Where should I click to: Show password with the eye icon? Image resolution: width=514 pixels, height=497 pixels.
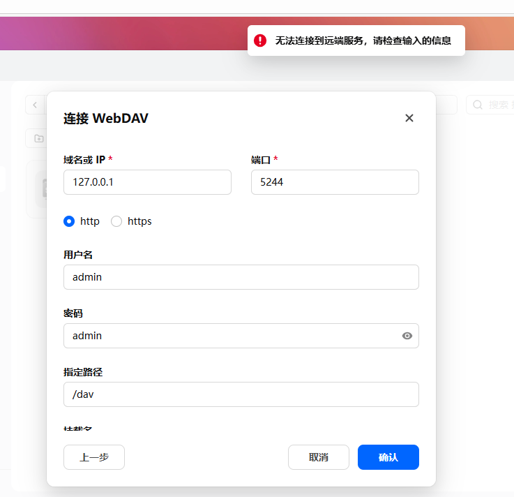(x=407, y=336)
